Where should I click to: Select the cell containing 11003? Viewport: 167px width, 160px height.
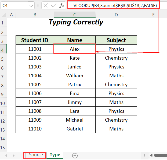click(35, 67)
